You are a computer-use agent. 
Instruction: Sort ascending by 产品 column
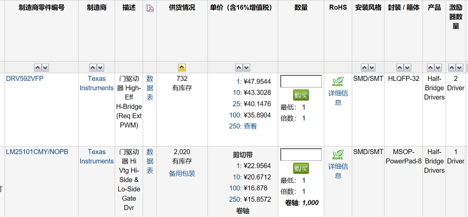click(430, 68)
